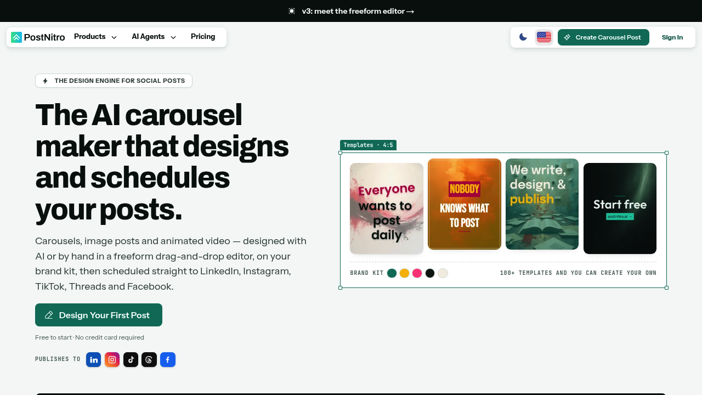Click the Sign In link
This screenshot has height=395, width=702.
click(672, 37)
